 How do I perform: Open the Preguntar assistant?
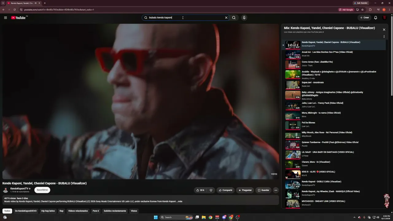245,190
